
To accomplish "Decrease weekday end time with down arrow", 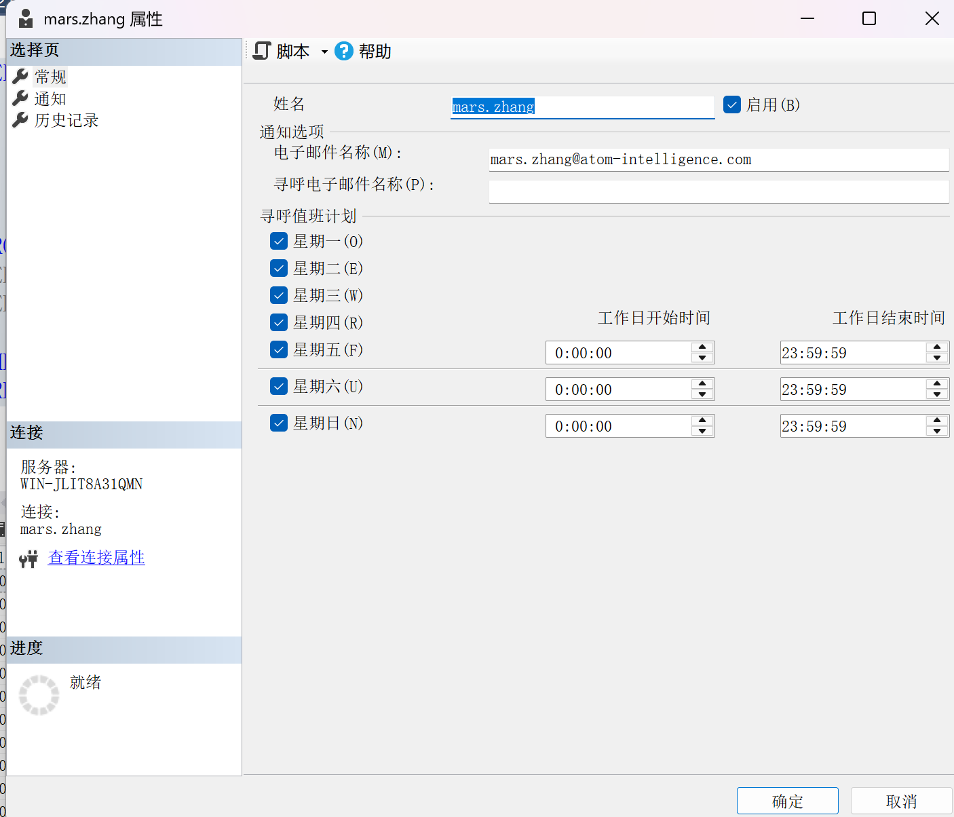I will 937,358.
